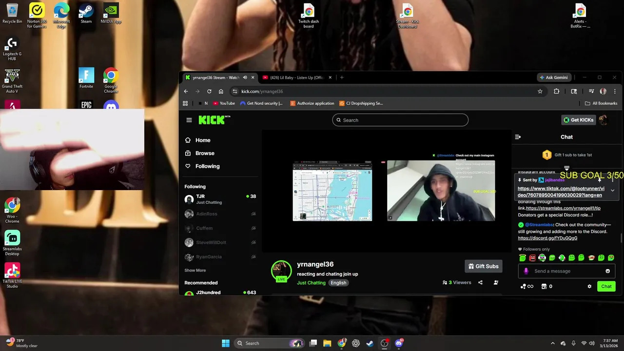Open the Chrome Extensions puzzle icon

point(556,91)
